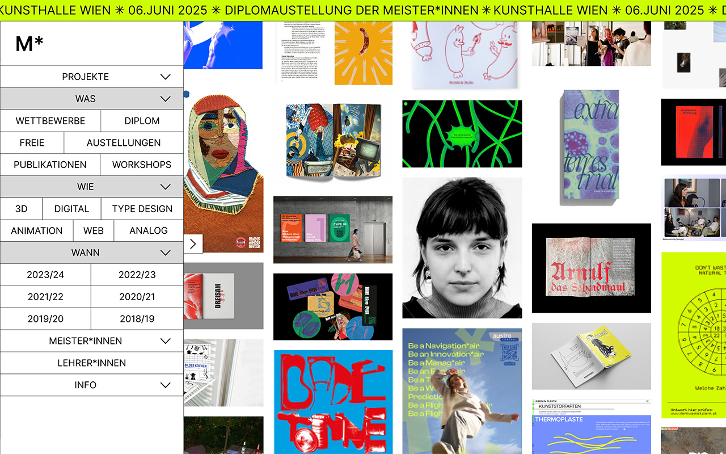Open the extra terrestrial book cover project

pyautogui.click(x=591, y=148)
